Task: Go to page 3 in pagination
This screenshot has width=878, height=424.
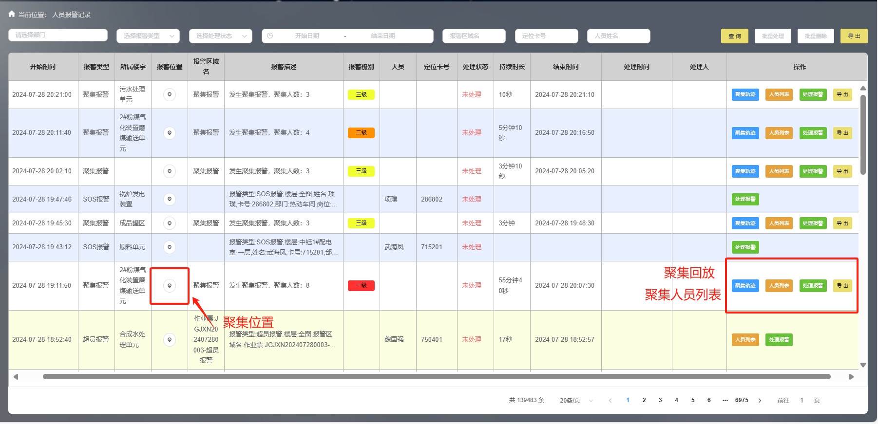Action: coord(660,400)
